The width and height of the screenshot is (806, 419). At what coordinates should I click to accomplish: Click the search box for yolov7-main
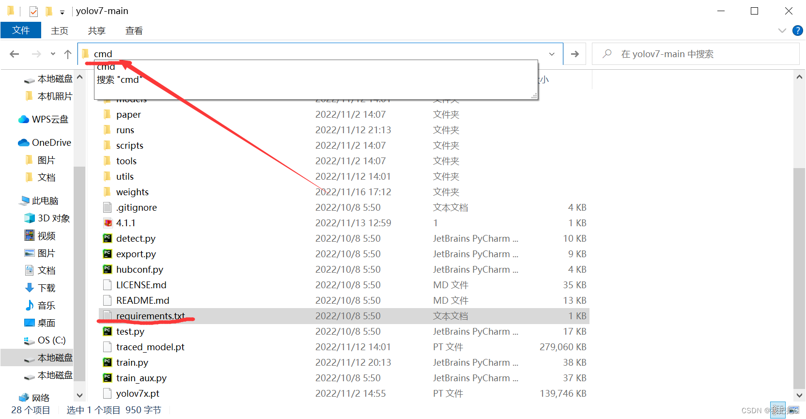(696, 54)
